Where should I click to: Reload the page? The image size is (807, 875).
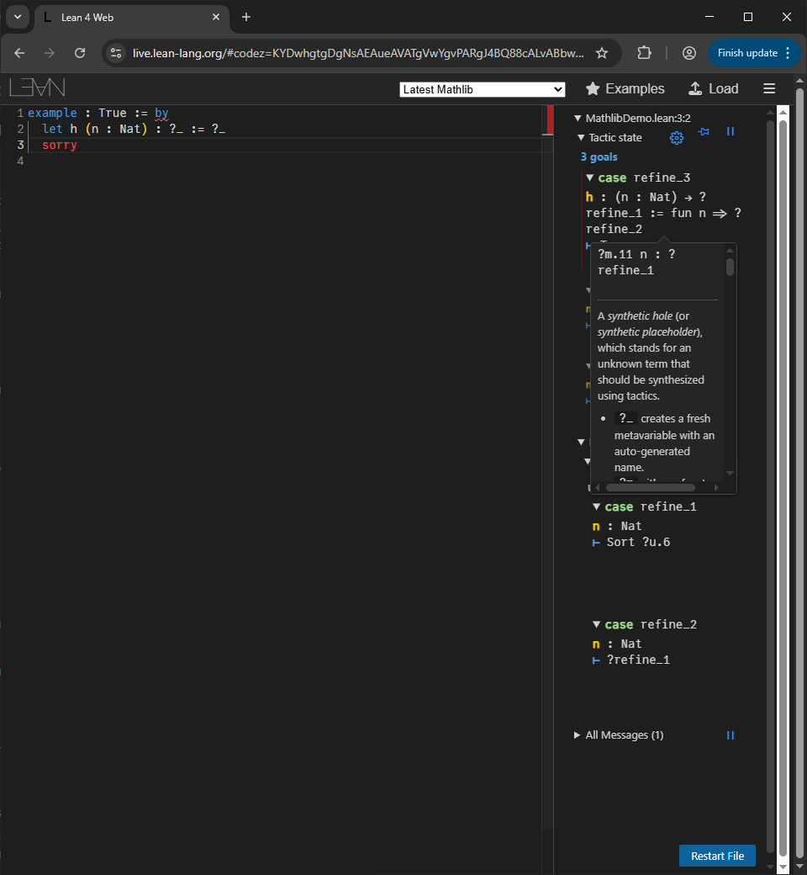[x=80, y=53]
